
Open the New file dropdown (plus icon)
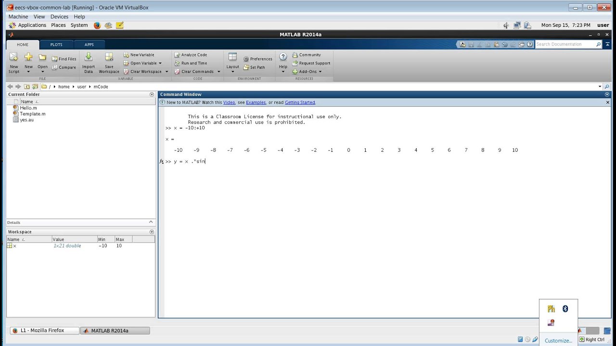click(x=28, y=63)
